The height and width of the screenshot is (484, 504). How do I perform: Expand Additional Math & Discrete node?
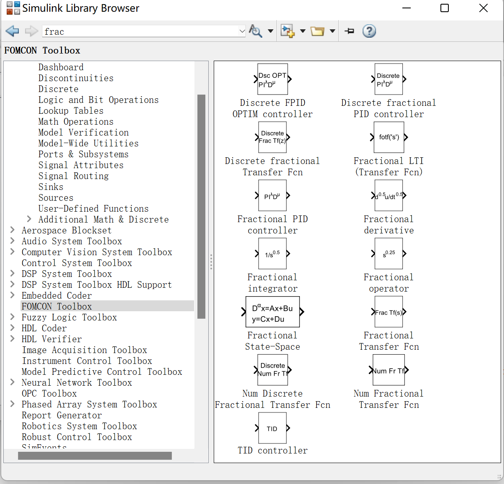coord(29,219)
